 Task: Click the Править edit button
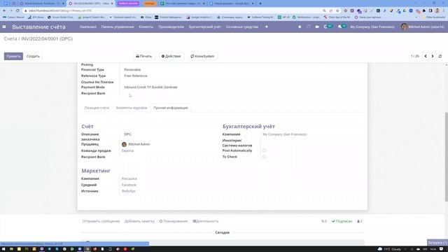pyautogui.click(x=13, y=56)
